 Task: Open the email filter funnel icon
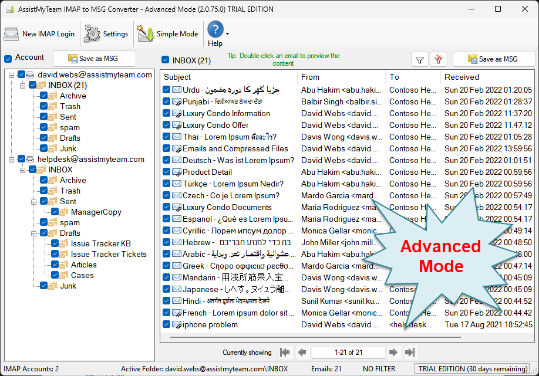(419, 59)
